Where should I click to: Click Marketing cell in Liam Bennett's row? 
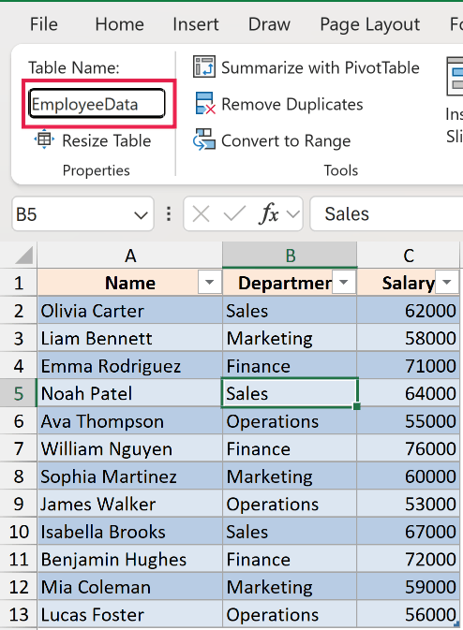[x=290, y=338]
